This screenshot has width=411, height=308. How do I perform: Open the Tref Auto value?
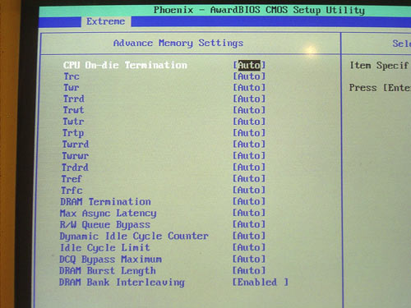(249, 179)
